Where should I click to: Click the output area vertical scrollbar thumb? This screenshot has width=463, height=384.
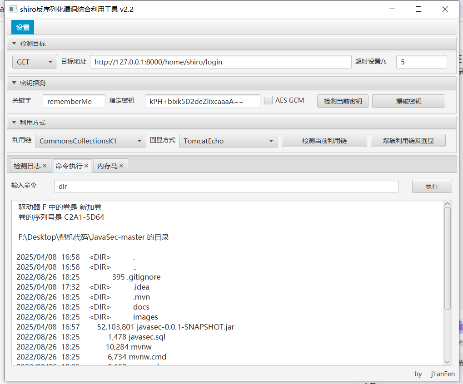tap(448, 258)
